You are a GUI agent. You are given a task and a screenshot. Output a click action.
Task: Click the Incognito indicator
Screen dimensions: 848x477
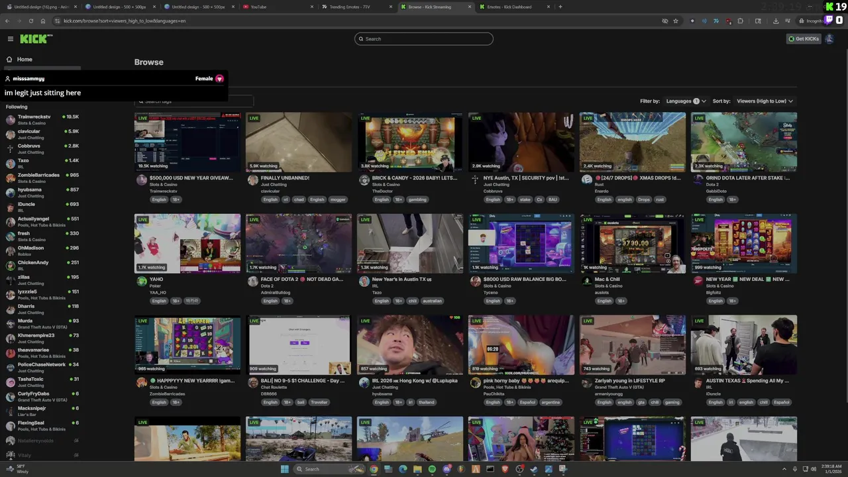tap(810, 21)
